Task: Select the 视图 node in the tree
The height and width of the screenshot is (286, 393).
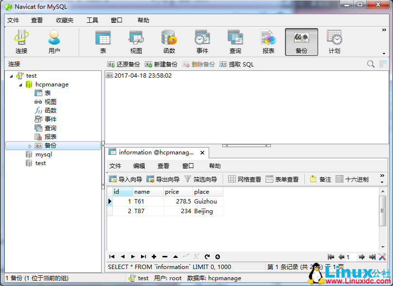Action: click(45, 102)
